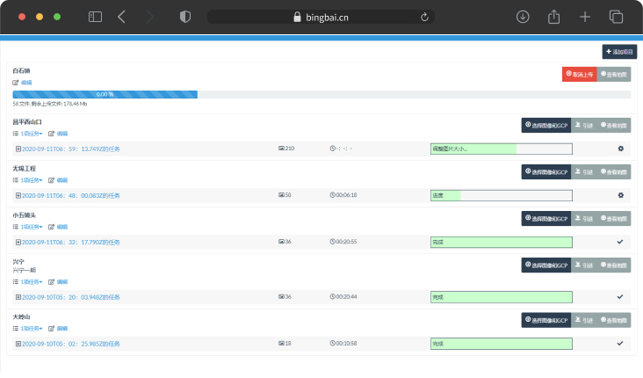Reload the page using the address bar icon

pos(425,17)
